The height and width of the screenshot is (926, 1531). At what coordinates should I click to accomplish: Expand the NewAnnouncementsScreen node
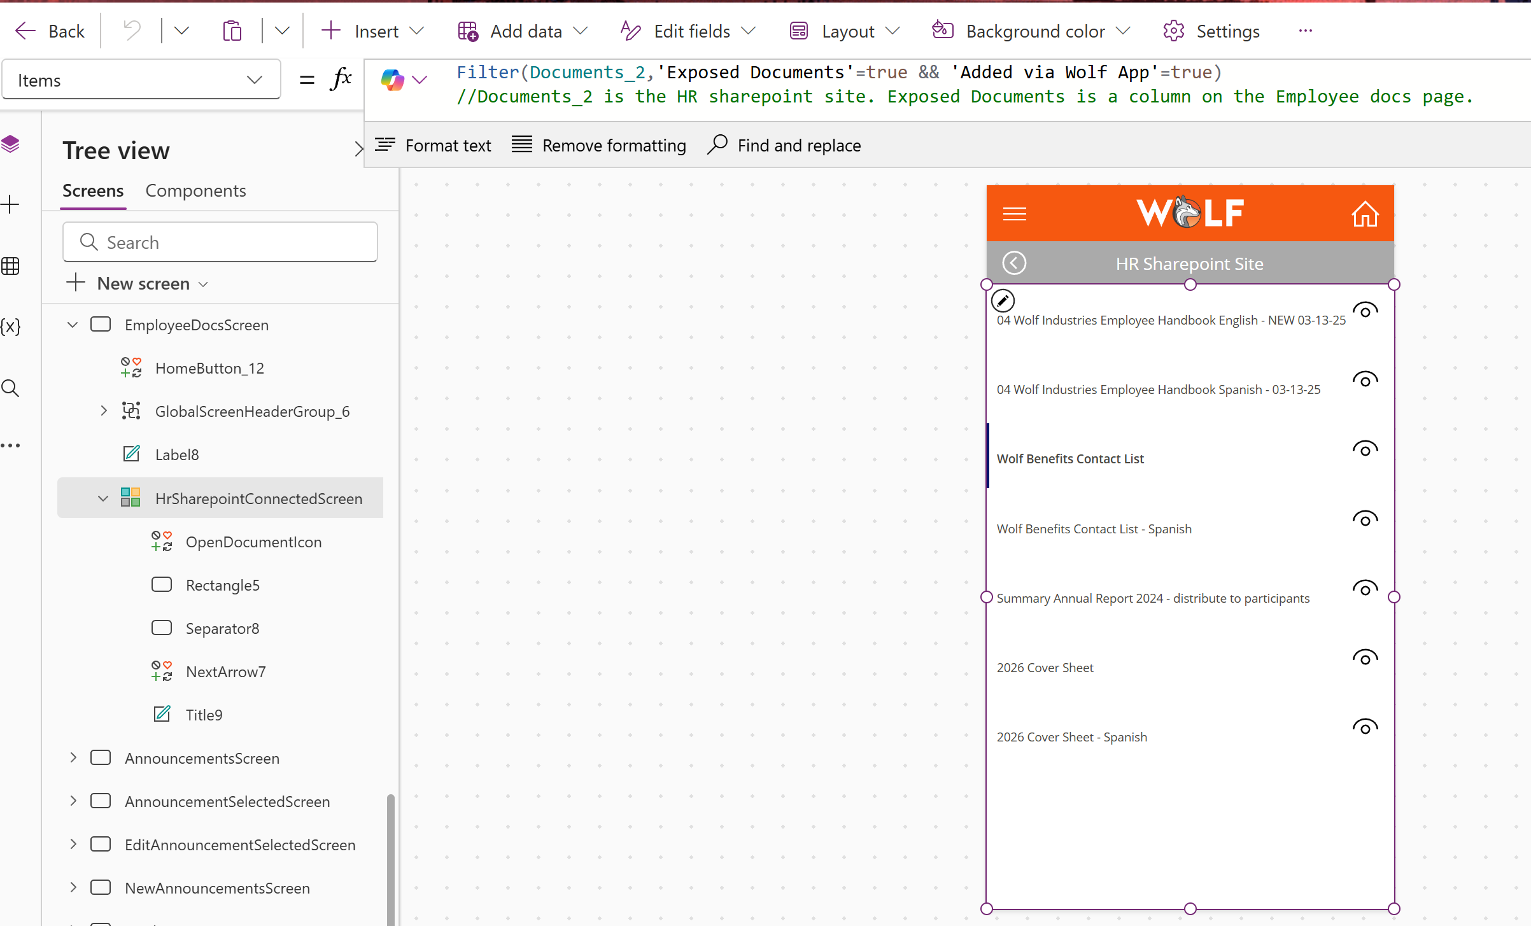tap(73, 887)
